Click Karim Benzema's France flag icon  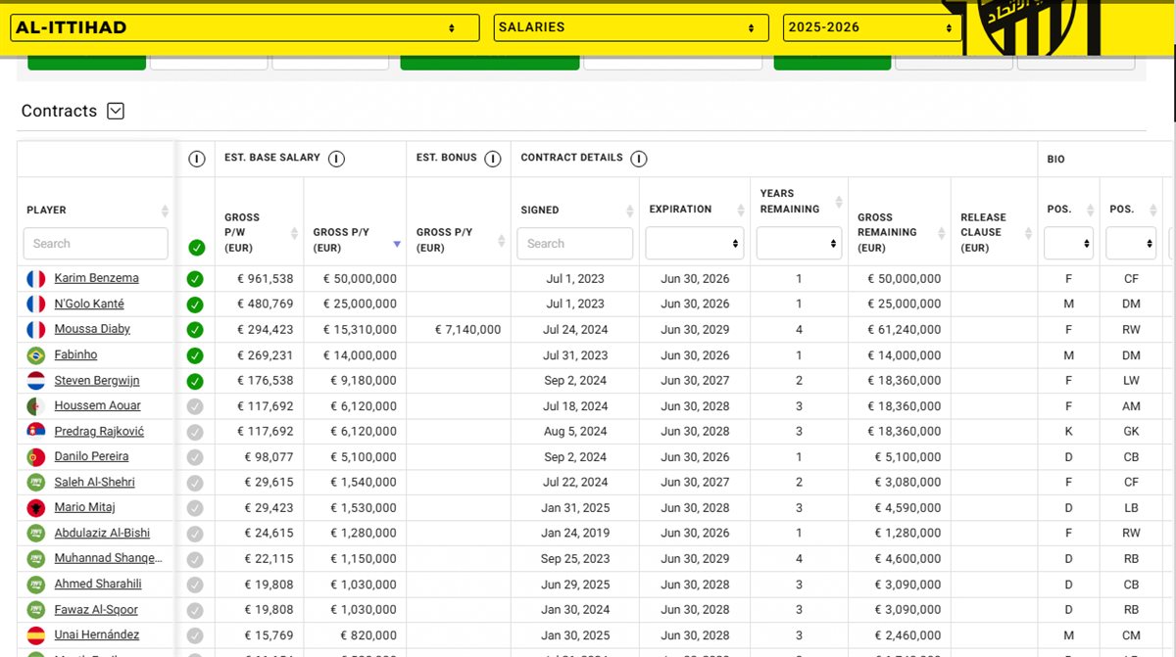pyautogui.click(x=36, y=279)
